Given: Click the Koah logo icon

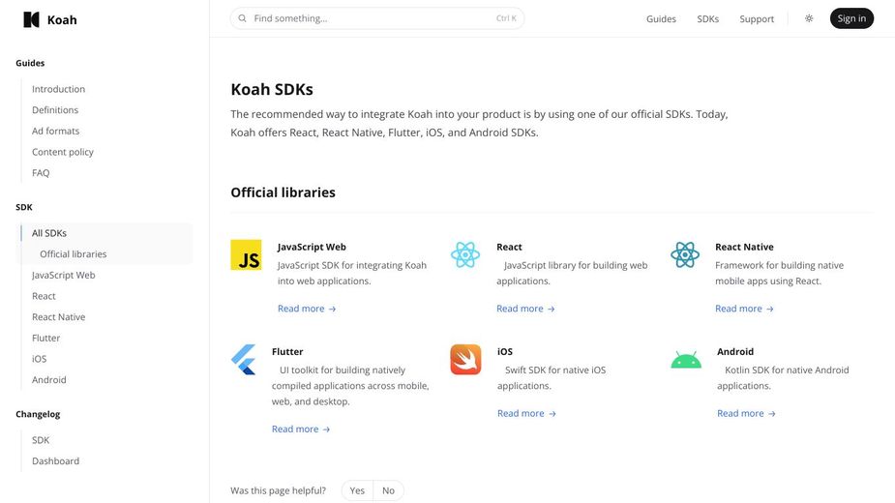Looking at the screenshot, I should (31, 19).
